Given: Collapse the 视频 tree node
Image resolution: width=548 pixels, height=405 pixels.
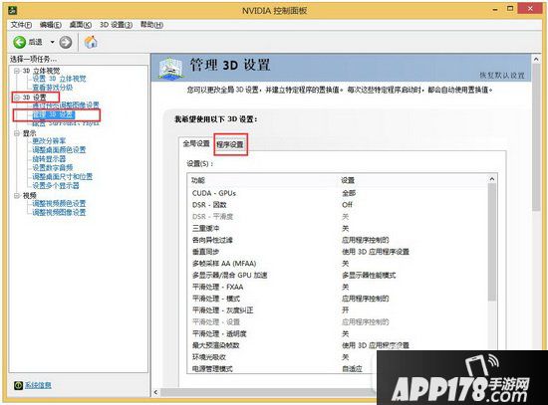Looking at the screenshot, I should 16,195.
